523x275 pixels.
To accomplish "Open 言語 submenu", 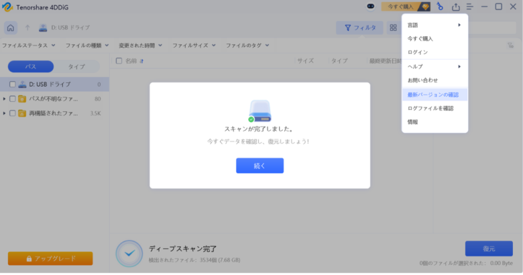I will click(x=434, y=25).
